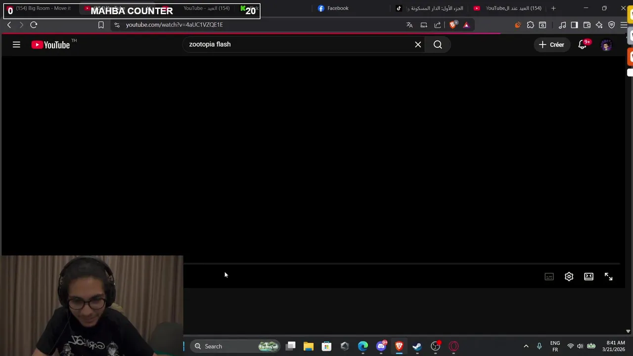Switch player to cinema mode
Image resolution: width=633 pixels, height=356 pixels.
coord(588,277)
